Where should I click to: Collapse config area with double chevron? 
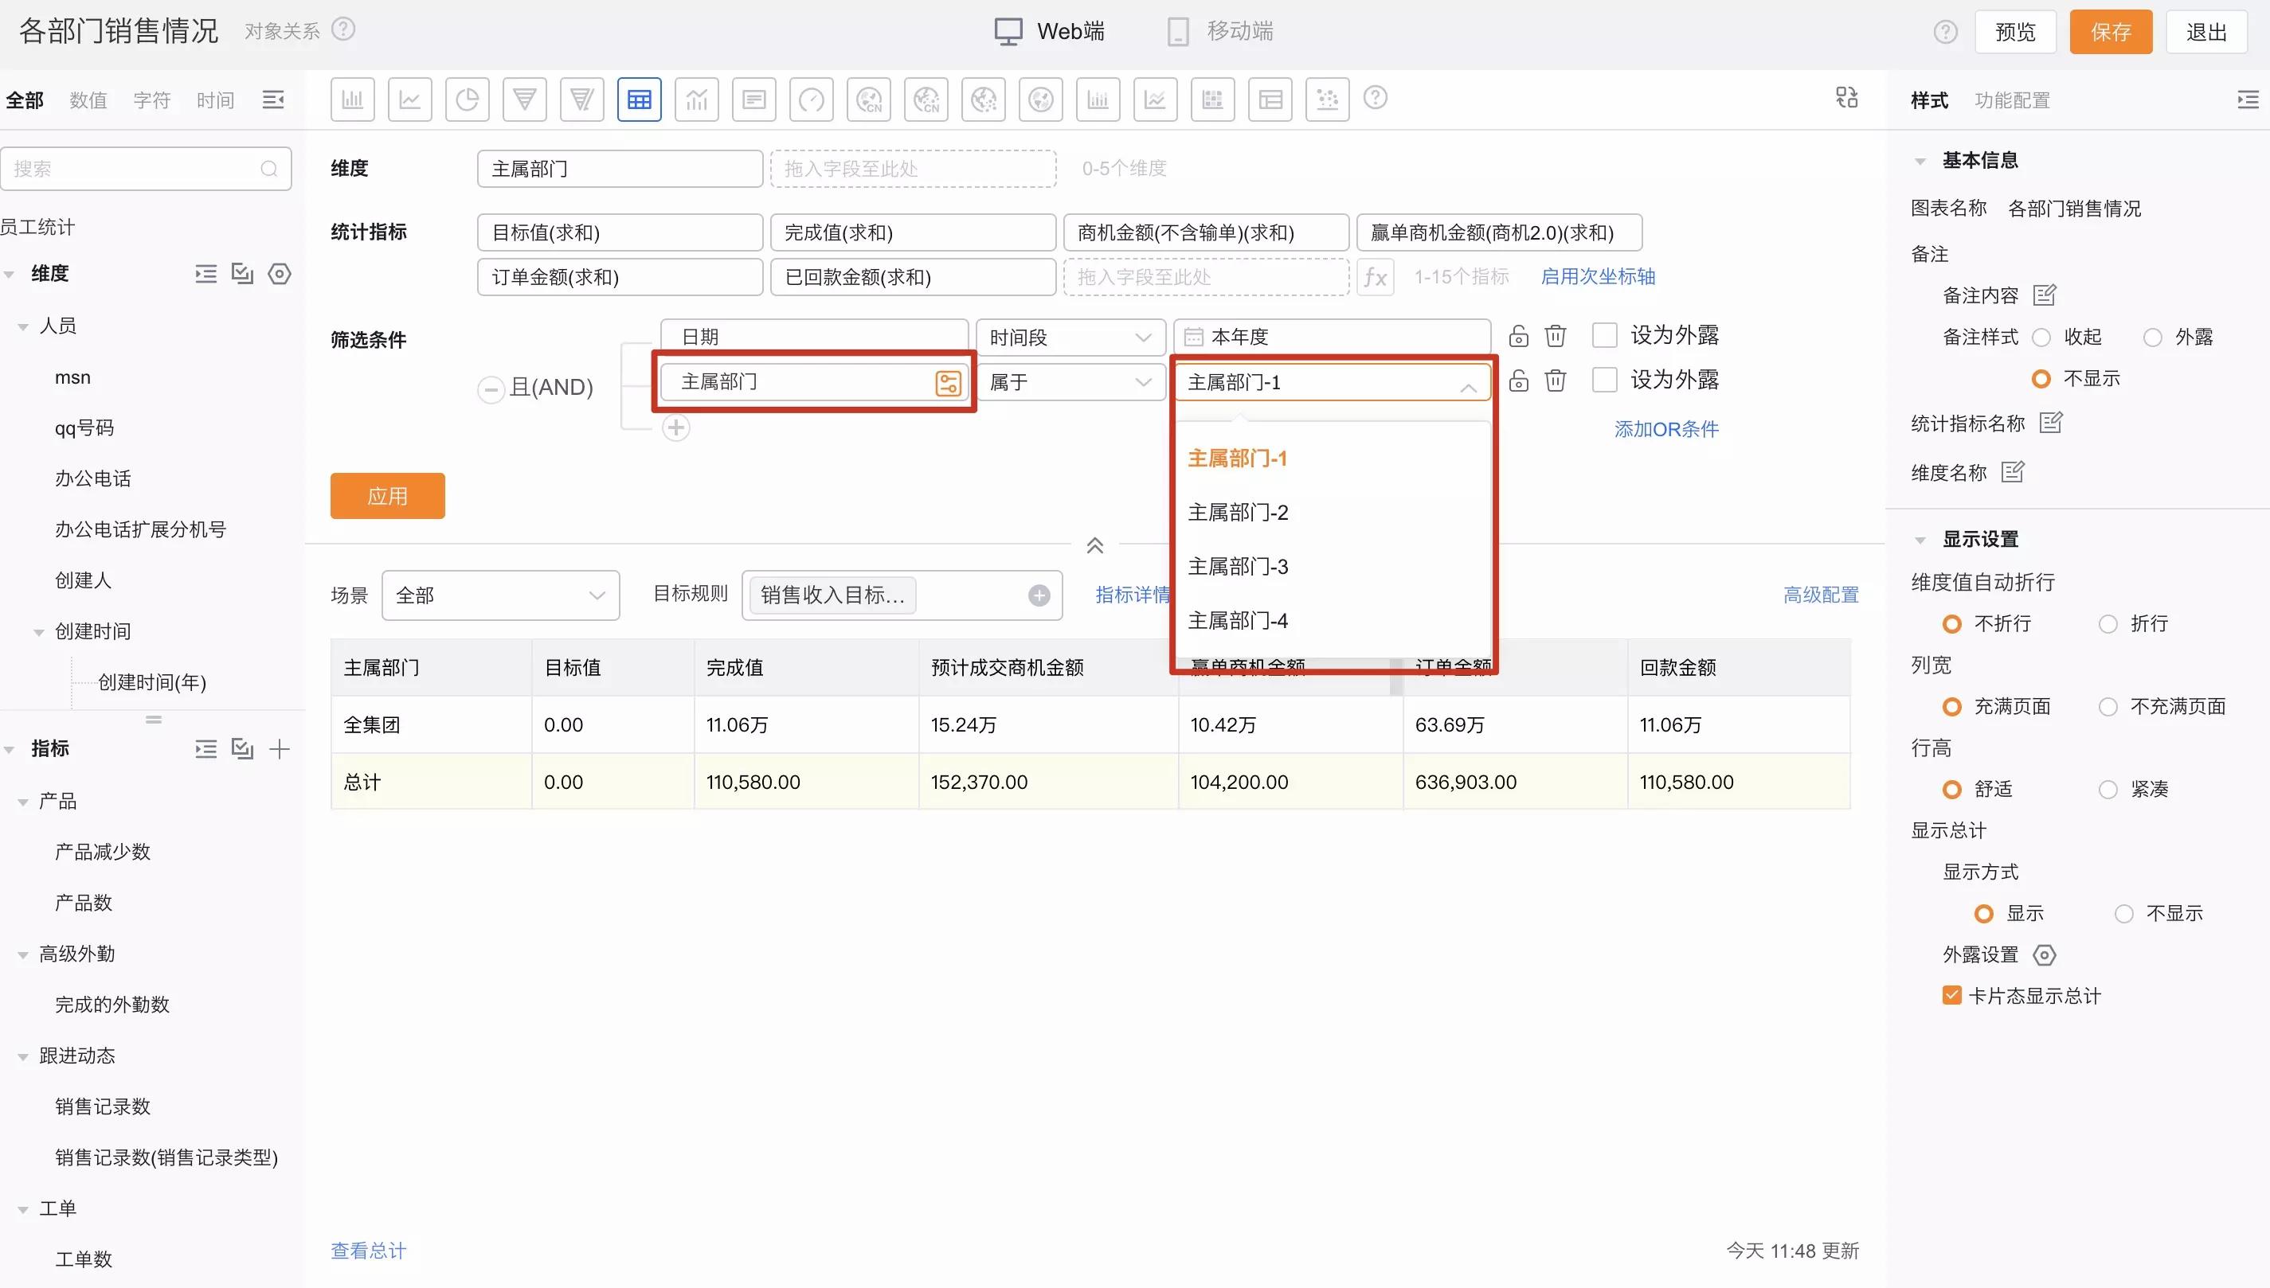pos(1094,545)
